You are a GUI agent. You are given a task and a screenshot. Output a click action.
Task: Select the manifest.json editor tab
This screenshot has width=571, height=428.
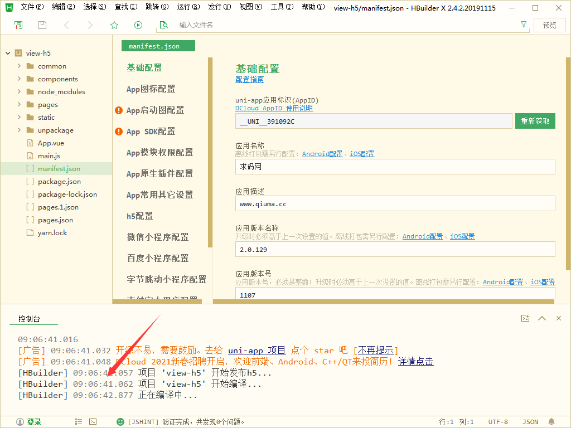pos(158,46)
